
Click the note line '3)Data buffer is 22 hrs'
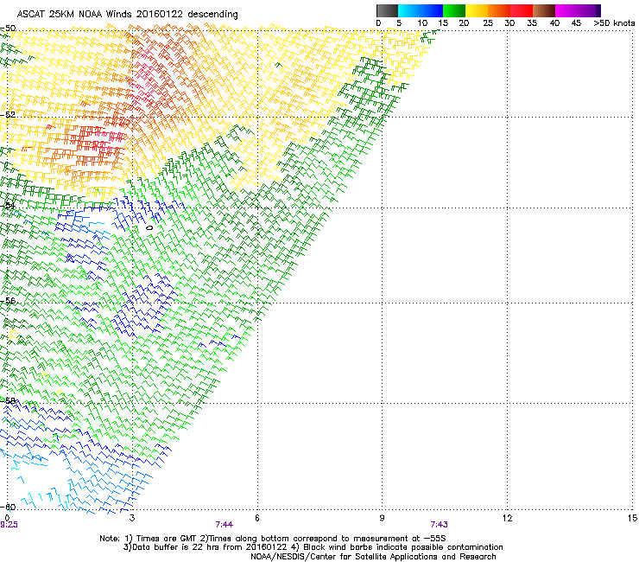pos(313,547)
